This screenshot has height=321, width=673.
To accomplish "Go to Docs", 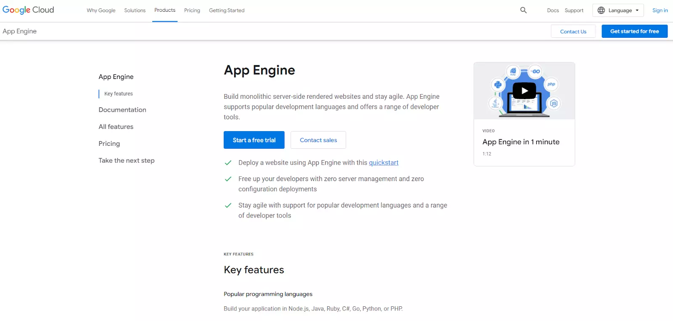I will (553, 10).
